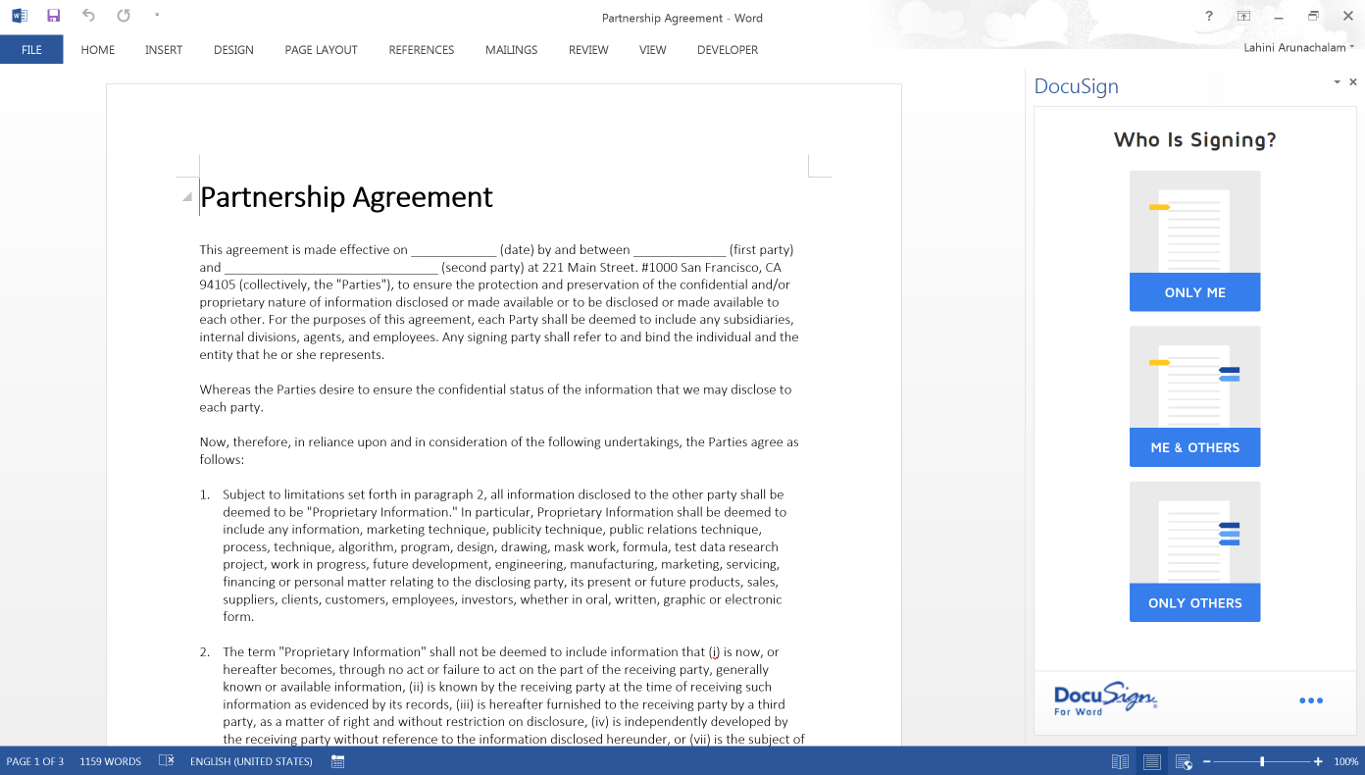Collapse the Partnership Agreement heading triangle
1365x775 pixels.
[186, 197]
